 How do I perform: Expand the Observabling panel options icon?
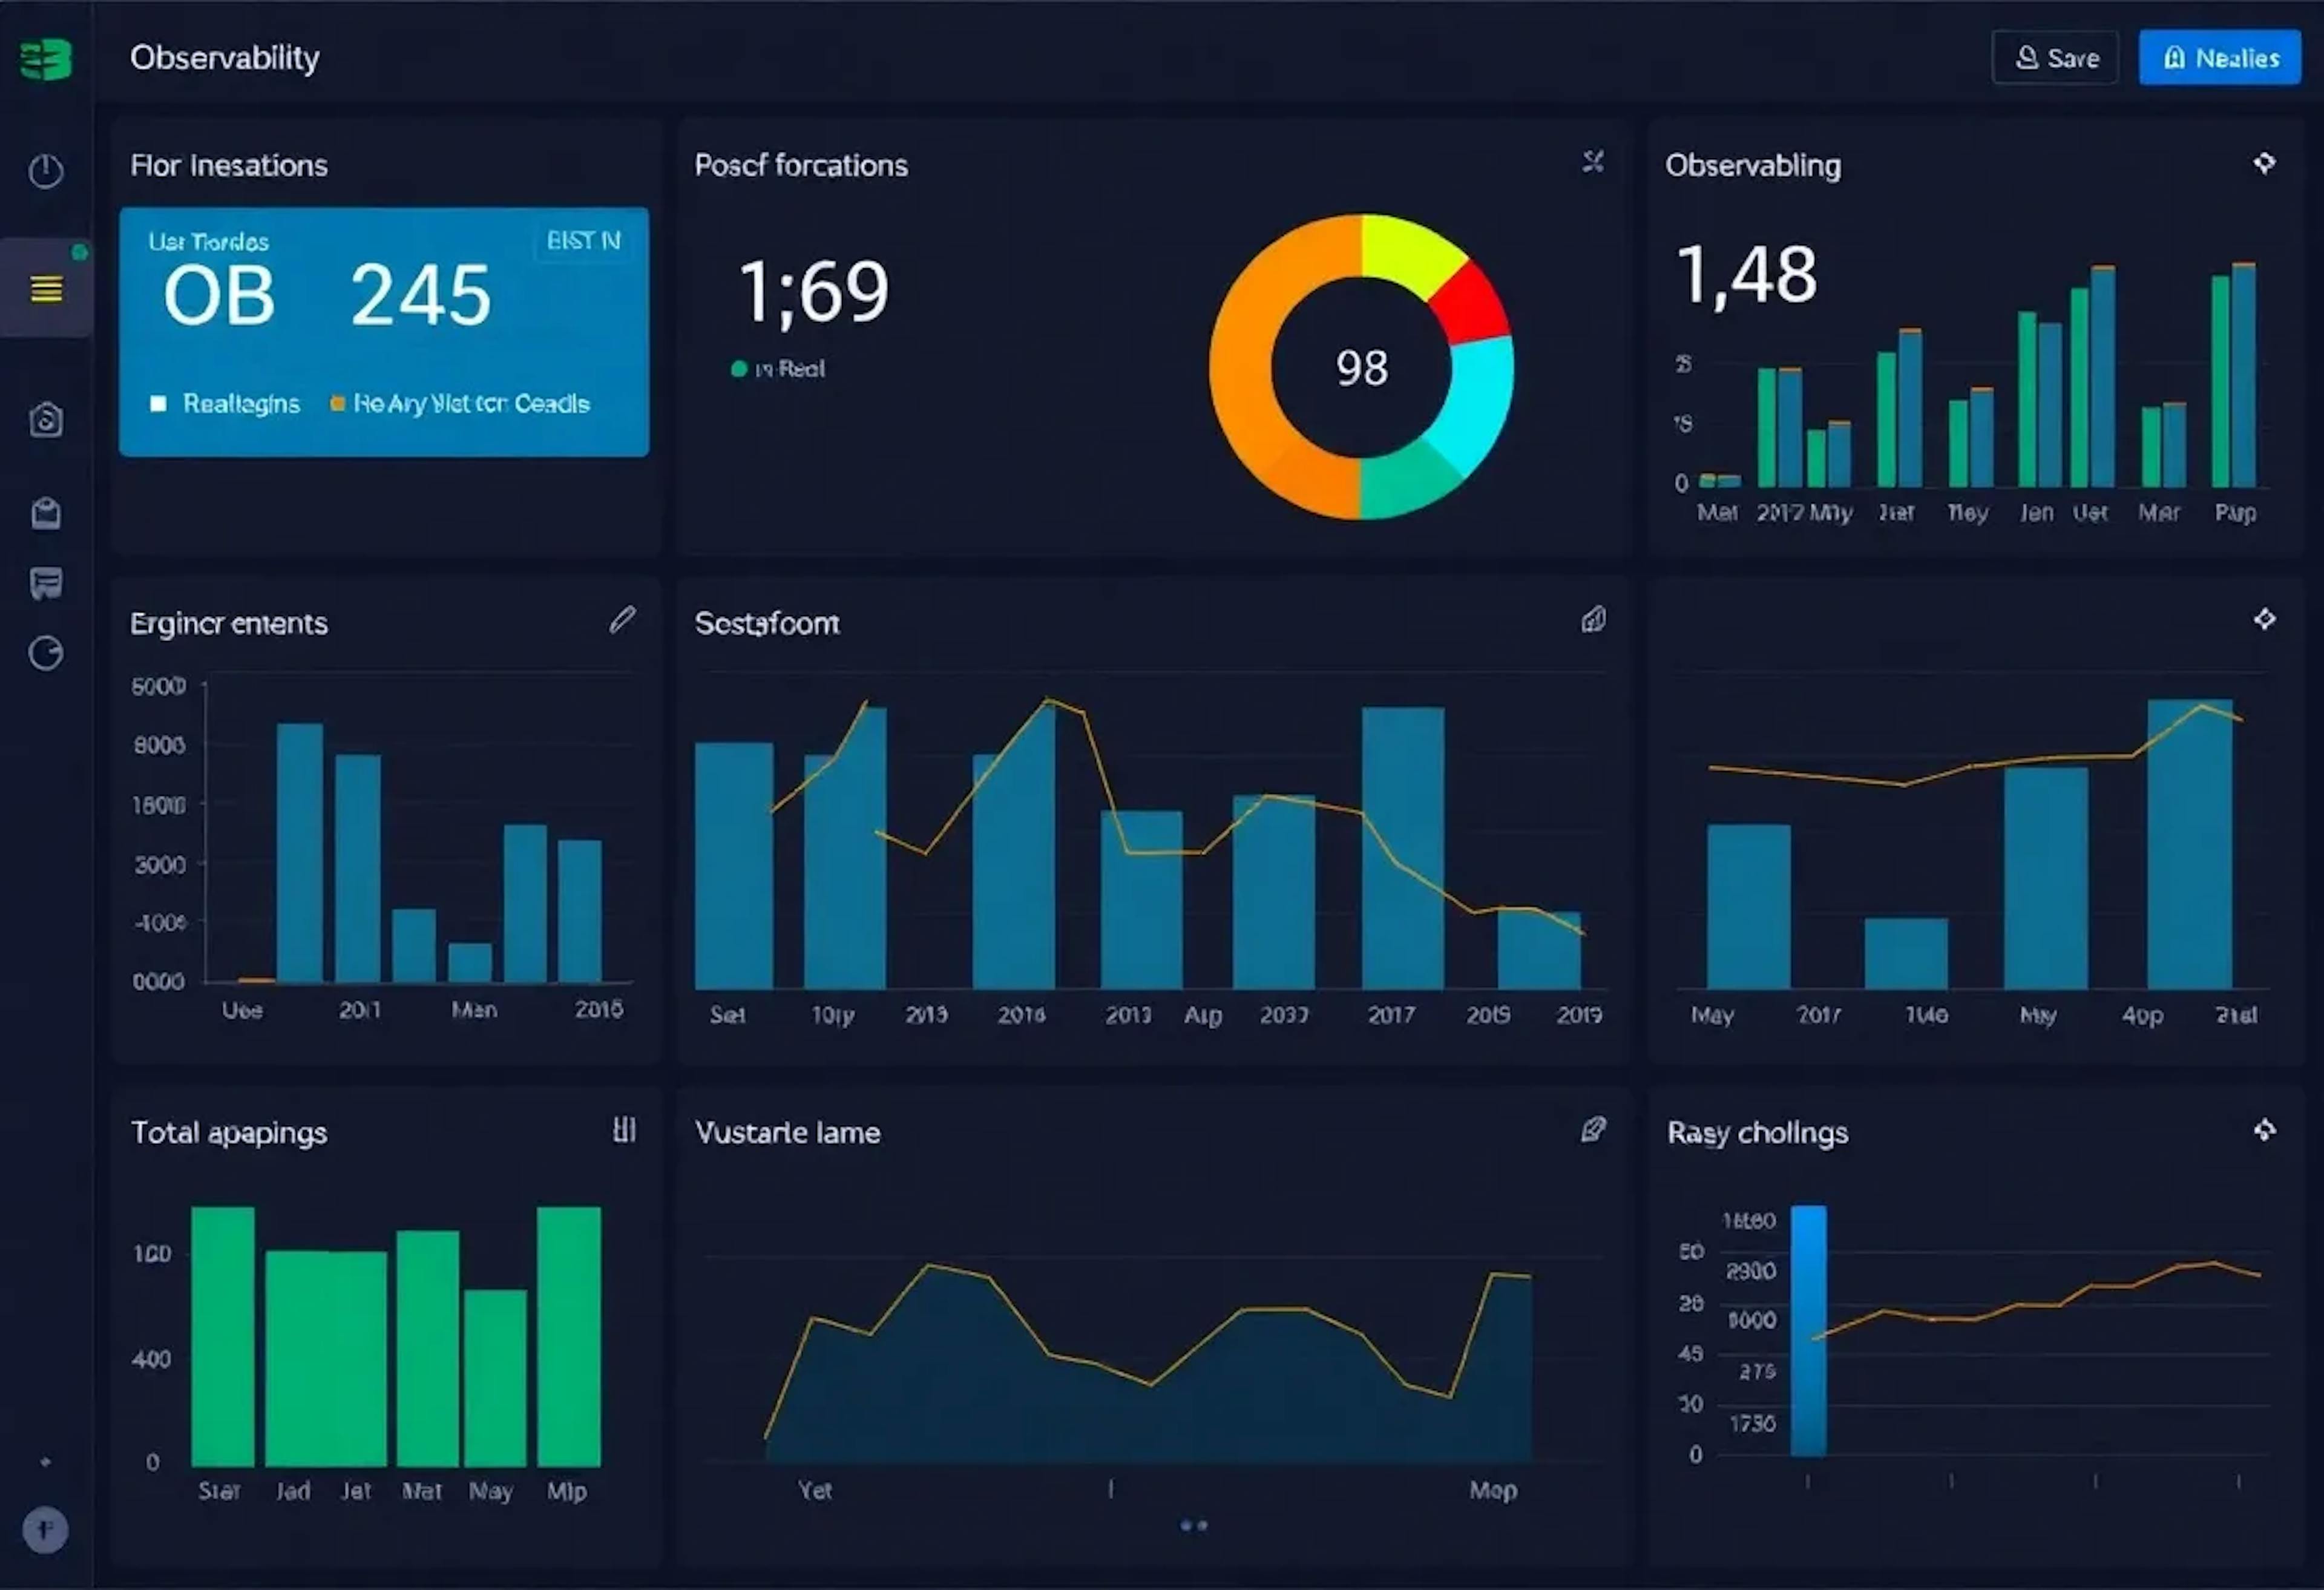(x=2264, y=163)
